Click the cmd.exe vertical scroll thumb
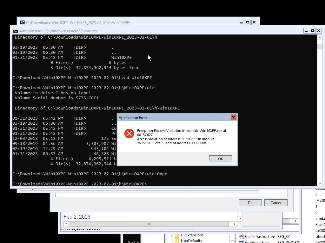 click(x=320, y=47)
